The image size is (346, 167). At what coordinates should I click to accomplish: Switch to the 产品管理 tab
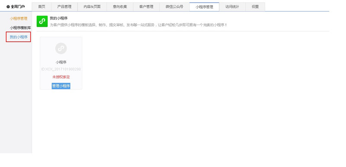(x=64, y=7)
